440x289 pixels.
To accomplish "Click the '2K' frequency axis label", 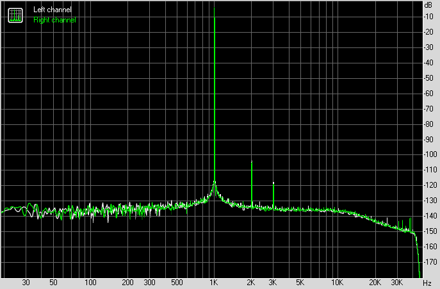I will point(251,282).
